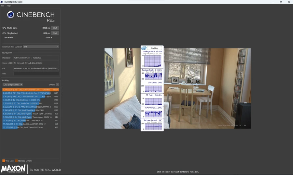
Task: Click the OS field showing Windows 10
Action: (x=36, y=68)
